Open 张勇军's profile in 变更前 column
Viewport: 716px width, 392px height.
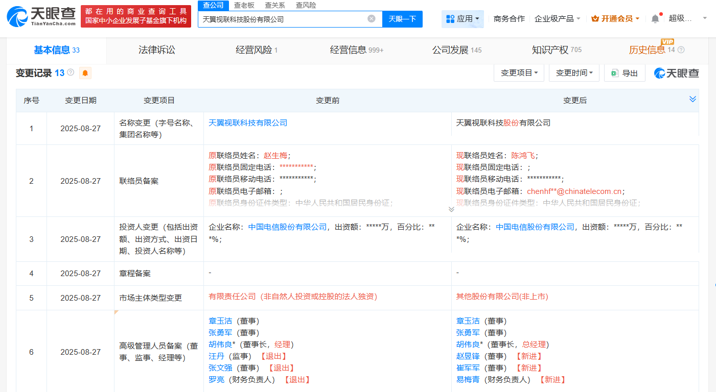pyautogui.click(x=220, y=333)
